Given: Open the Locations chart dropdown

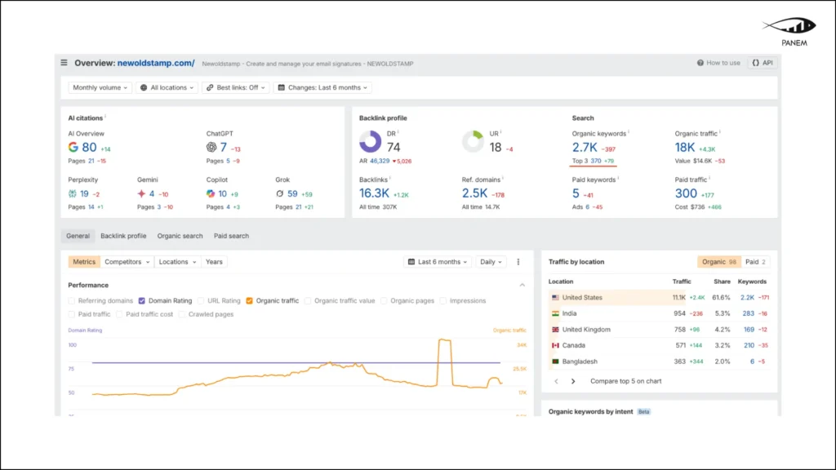Looking at the screenshot, I should pos(177,262).
